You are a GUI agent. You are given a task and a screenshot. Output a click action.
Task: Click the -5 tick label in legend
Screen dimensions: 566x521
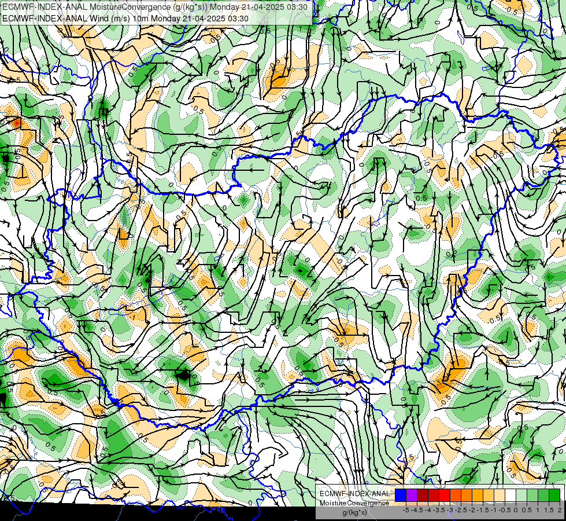tap(406, 510)
